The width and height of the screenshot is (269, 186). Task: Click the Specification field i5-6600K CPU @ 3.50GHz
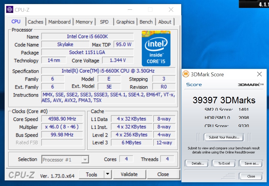tap(108, 71)
